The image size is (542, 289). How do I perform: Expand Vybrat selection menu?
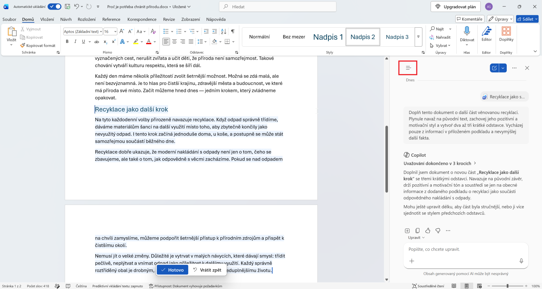click(440, 45)
